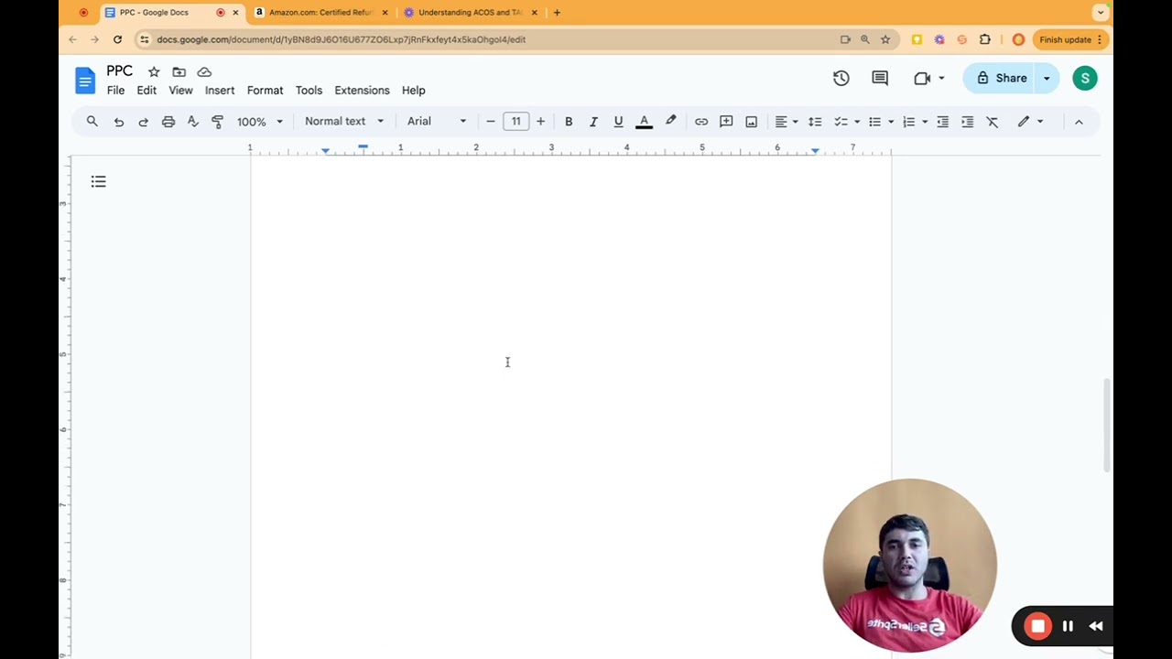Decrease the font size

click(491, 121)
